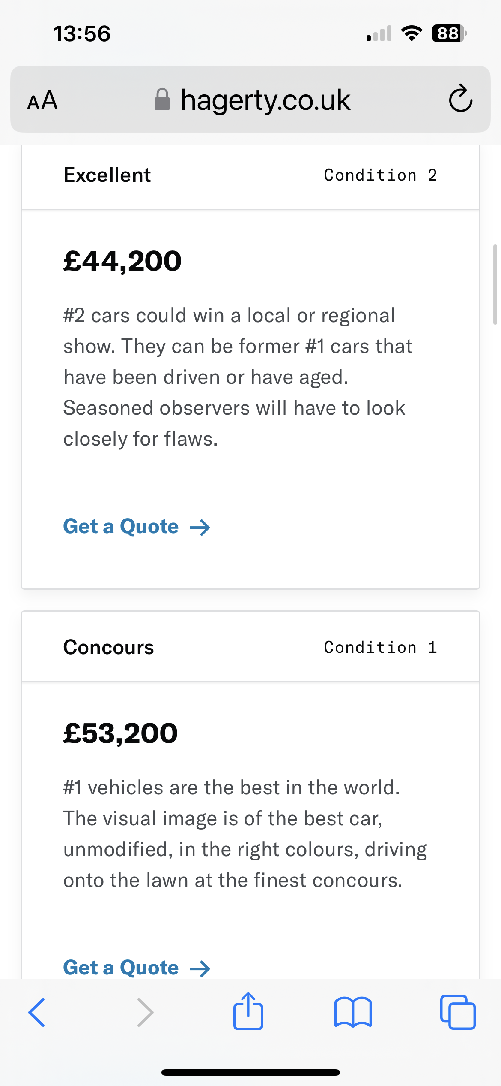The height and width of the screenshot is (1086, 501).
Task: Click the page scrollbar indicator
Action: [x=495, y=284]
